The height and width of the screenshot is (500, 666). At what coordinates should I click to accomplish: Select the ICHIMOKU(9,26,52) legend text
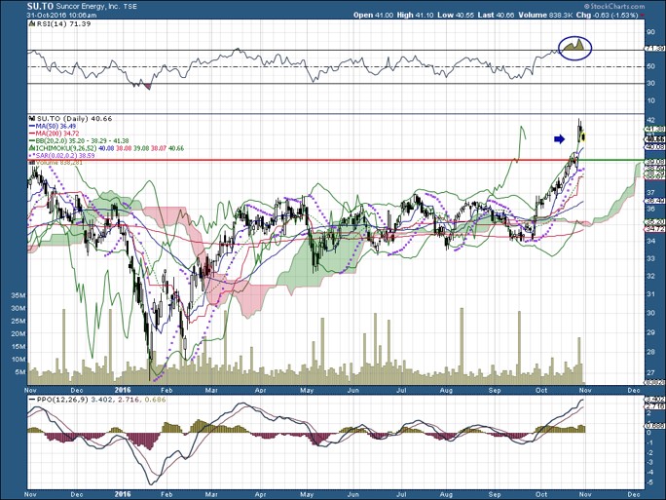coord(65,148)
